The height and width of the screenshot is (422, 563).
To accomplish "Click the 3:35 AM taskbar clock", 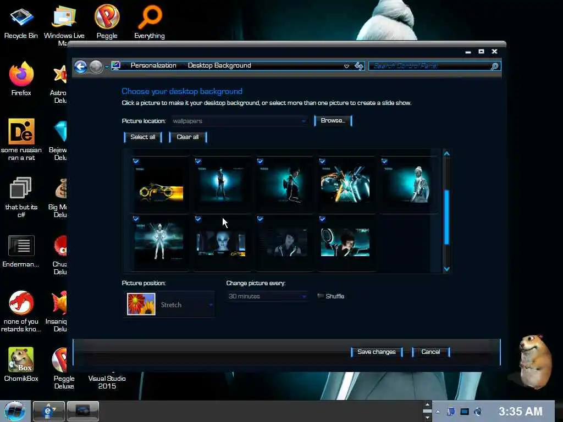I will pyautogui.click(x=520, y=411).
